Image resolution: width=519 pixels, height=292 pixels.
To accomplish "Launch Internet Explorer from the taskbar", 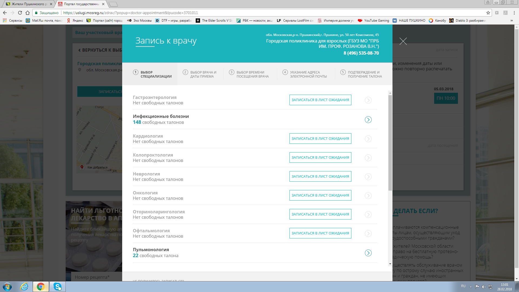I will coord(24,287).
